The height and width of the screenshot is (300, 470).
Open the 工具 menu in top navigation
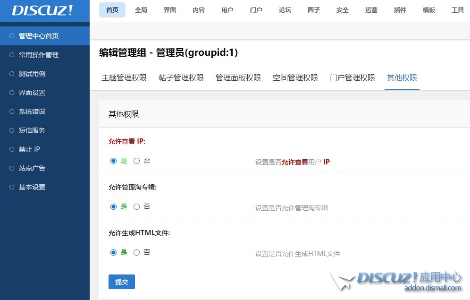tap(458, 10)
